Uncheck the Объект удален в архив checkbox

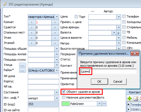pyautogui.click(x=64, y=92)
